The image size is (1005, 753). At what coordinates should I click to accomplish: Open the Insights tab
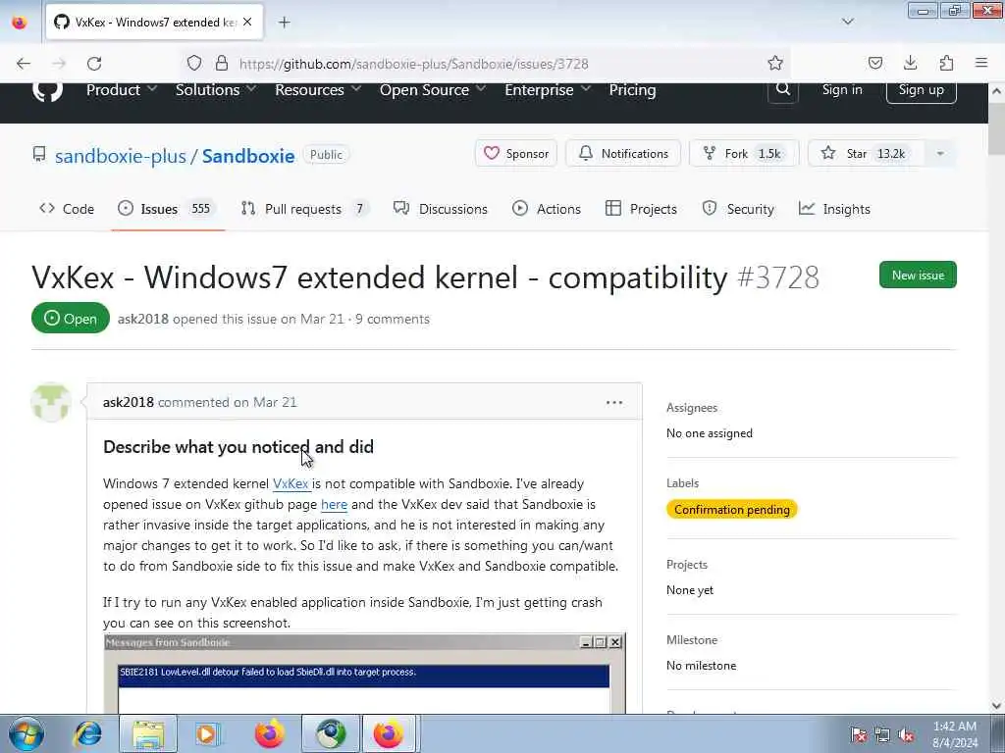pyautogui.click(x=834, y=209)
